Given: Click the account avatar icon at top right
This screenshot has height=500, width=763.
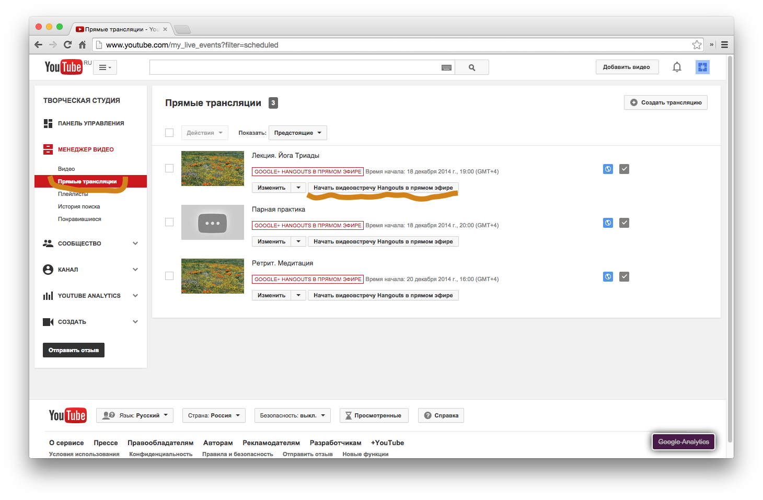Looking at the screenshot, I should [702, 67].
